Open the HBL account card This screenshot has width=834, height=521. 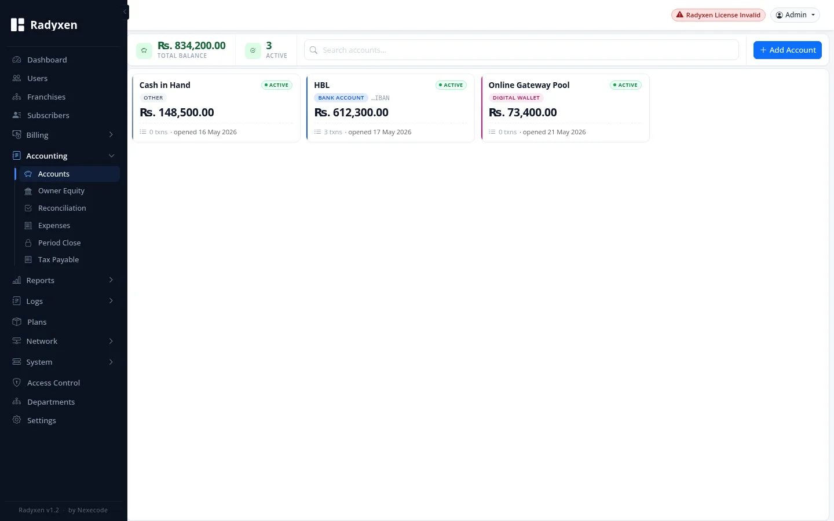(390, 108)
